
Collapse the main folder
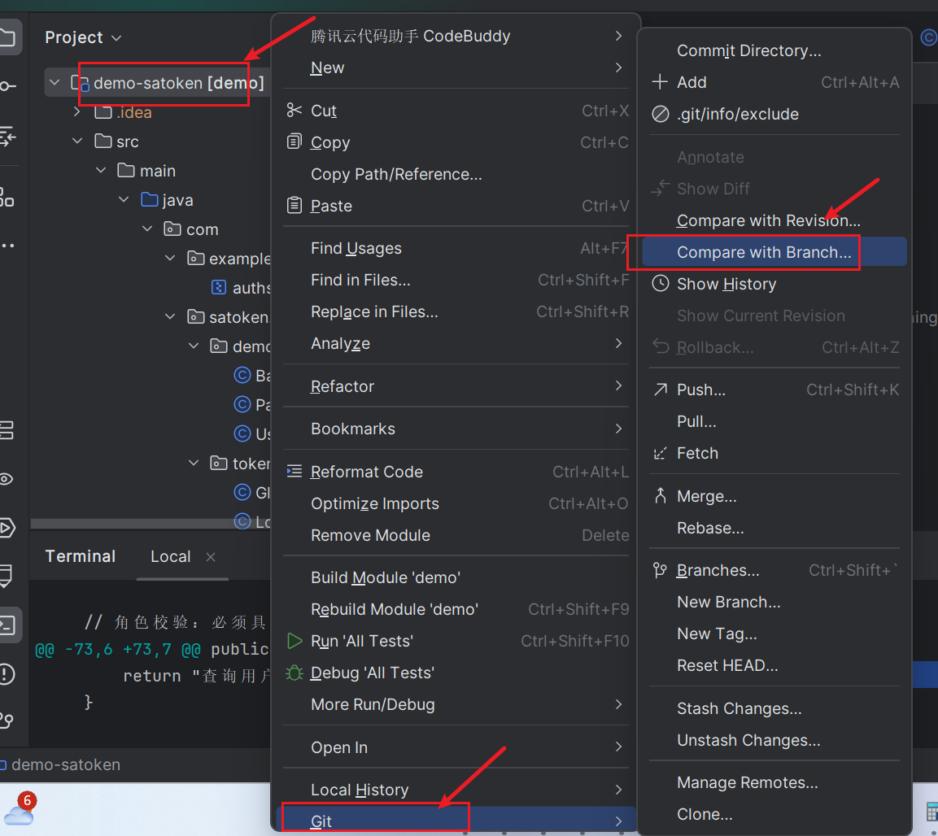(x=101, y=171)
